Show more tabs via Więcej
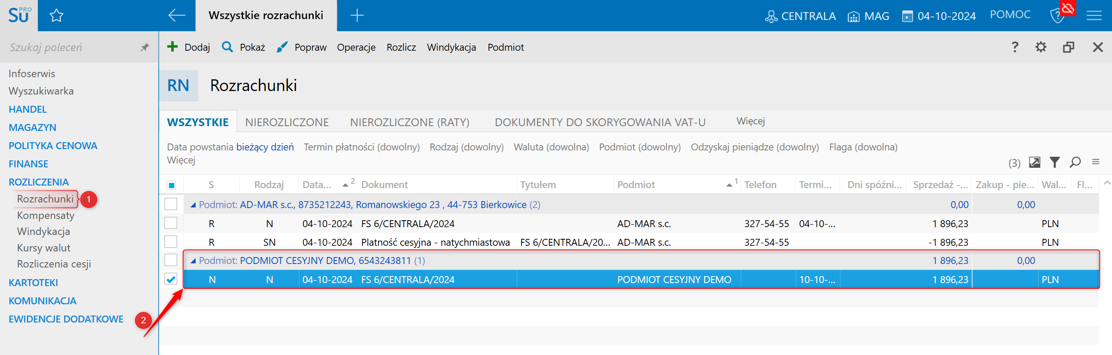The image size is (1112, 355). click(x=750, y=121)
